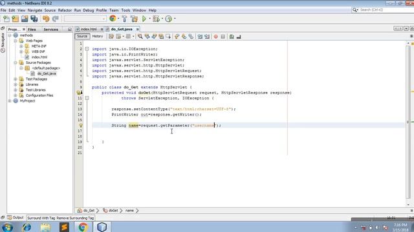Click Next Bookmark editor icon

[x=184, y=37]
